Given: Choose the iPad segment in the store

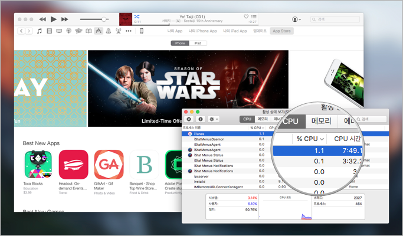Looking at the screenshot, I should pos(198,43).
